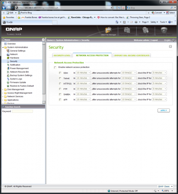Open the RaveLinks - Chicago favorite
The width and height of the screenshot is (178, 194).
click(80, 17)
